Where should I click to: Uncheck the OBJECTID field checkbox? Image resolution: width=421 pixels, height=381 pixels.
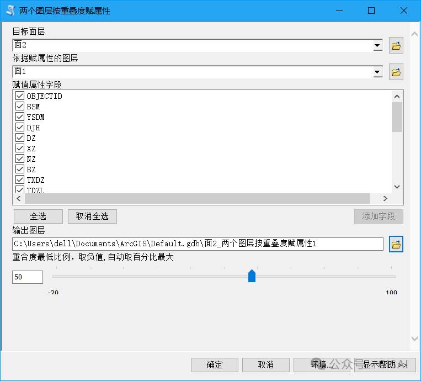coord(20,96)
